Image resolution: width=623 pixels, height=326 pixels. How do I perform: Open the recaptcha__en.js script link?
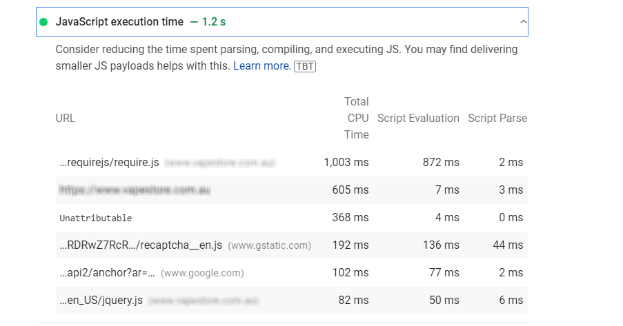click(x=141, y=245)
